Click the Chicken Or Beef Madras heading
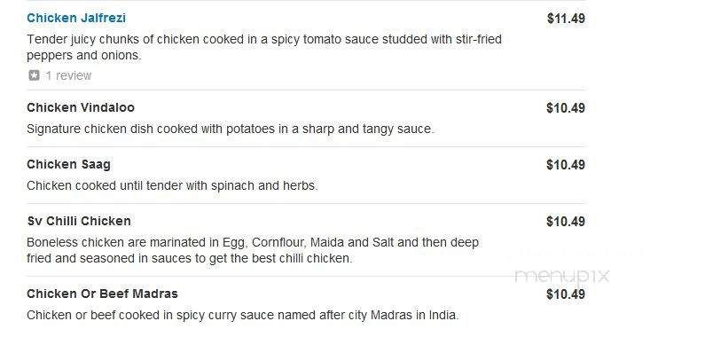The height and width of the screenshot is (337, 705). click(102, 294)
